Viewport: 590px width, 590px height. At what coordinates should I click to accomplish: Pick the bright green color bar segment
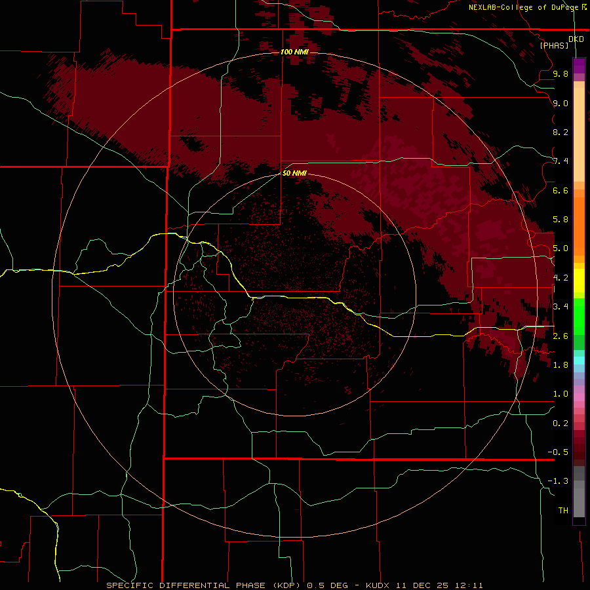[579, 316]
